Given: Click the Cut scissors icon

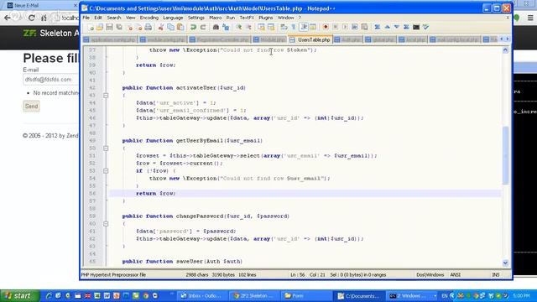Looking at the screenshot, I should click(160, 27).
